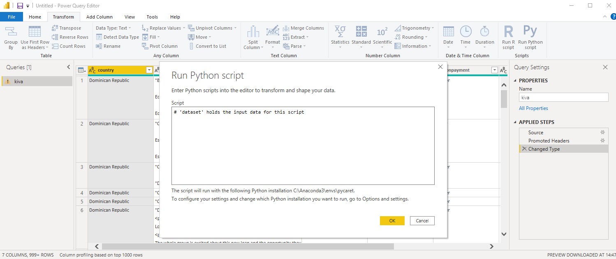
Task: Click the vertical scrollbar down arrow
Action: [504, 234]
